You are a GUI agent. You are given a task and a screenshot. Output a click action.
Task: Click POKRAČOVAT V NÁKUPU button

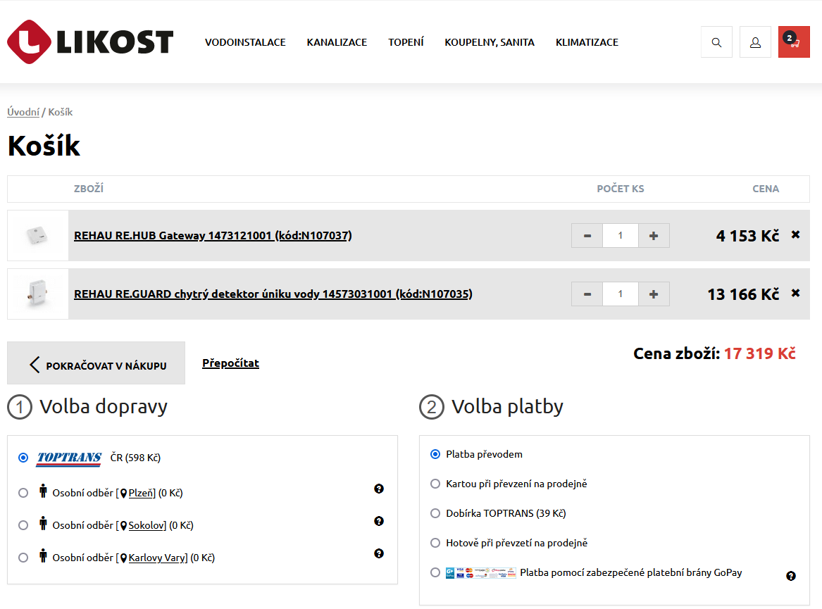point(96,363)
